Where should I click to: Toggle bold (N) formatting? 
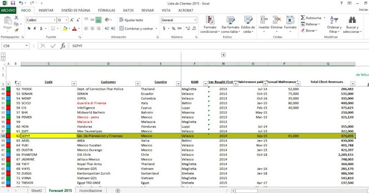(29, 28)
